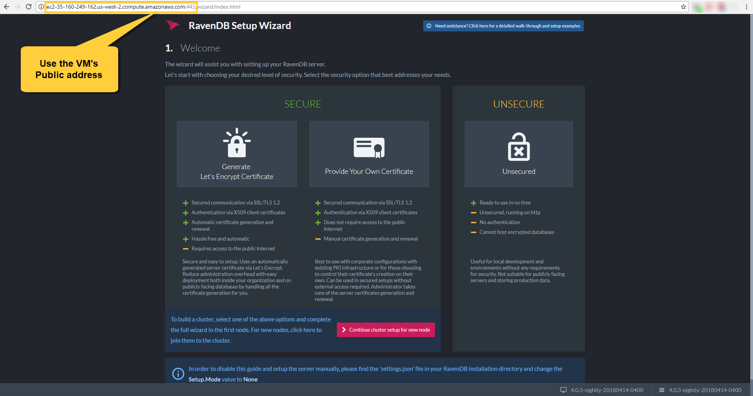This screenshot has width=753, height=396.
Task: Choose Provide Your Own Certificate option
Action: 369,154
